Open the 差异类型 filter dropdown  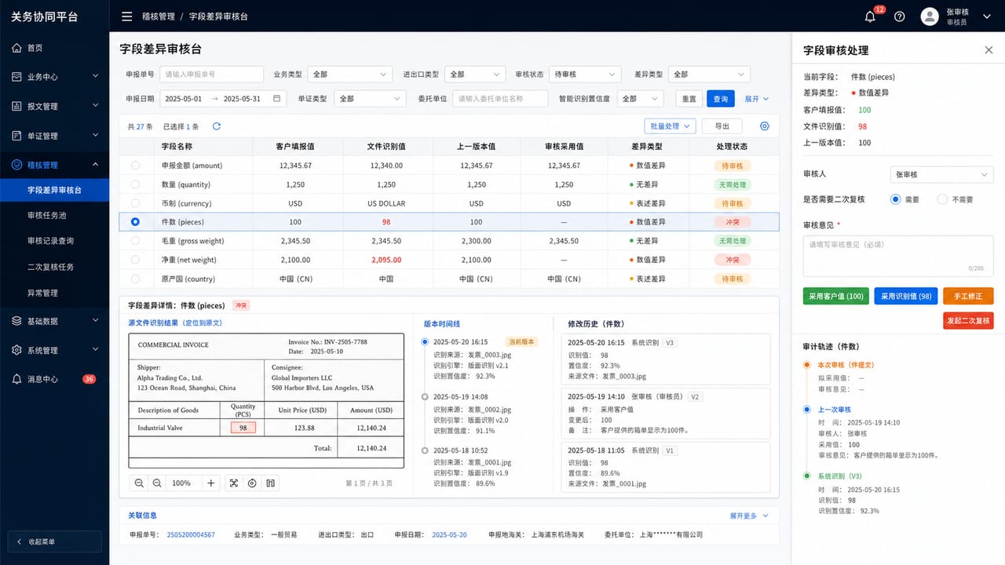click(x=709, y=75)
